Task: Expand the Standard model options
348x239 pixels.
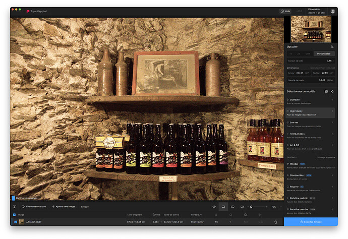Action: [x=332, y=100]
